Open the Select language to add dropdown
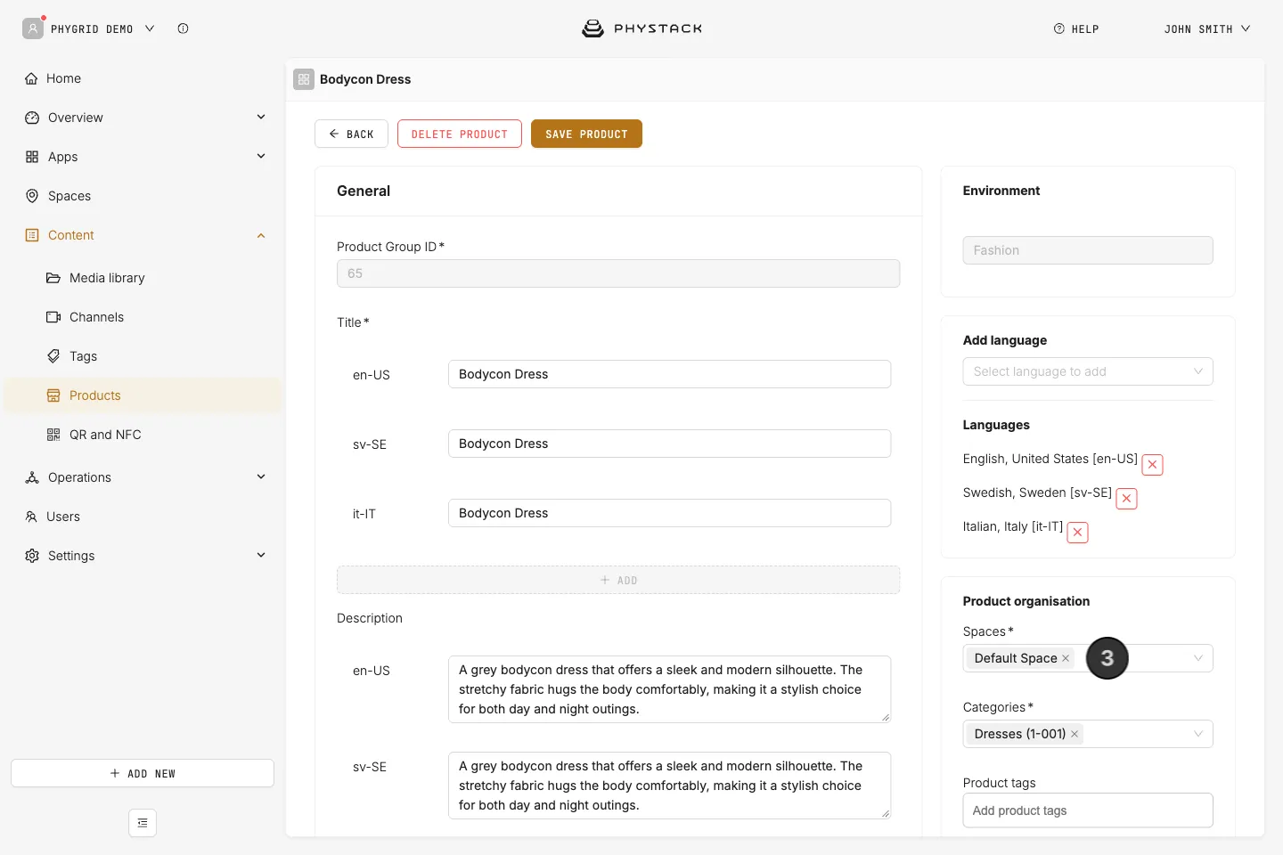1283x855 pixels. pos(1087,371)
